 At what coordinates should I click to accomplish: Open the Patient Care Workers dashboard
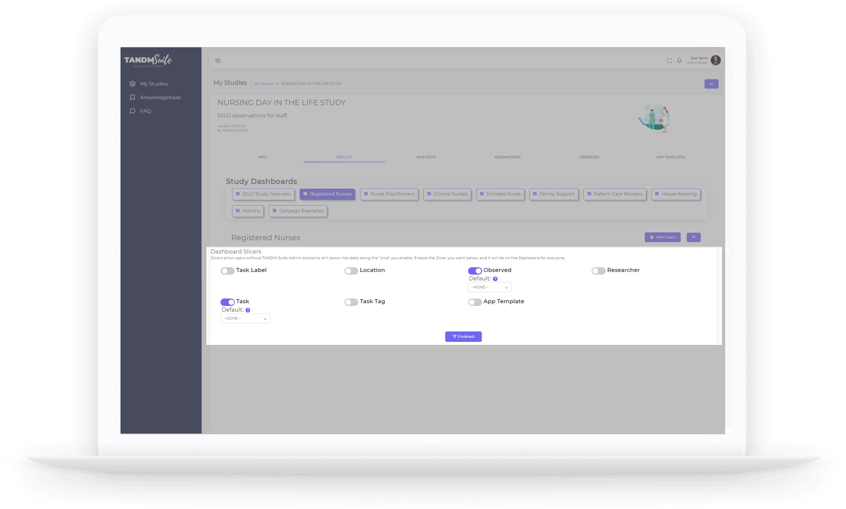[x=615, y=194]
